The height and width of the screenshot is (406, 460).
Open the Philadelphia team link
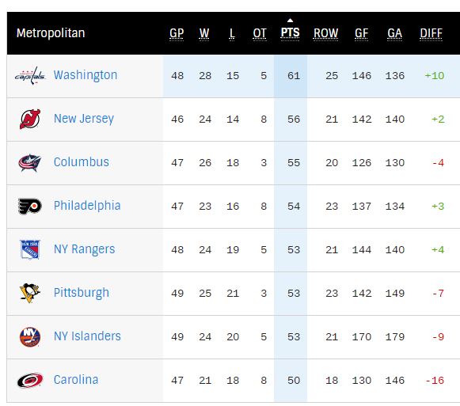87,206
